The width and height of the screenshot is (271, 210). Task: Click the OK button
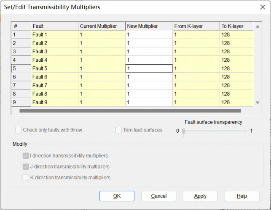coord(117,196)
